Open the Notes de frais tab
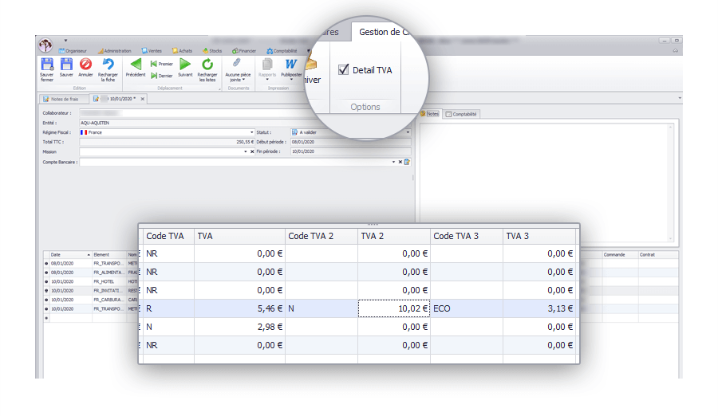The image size is (718, 416). tap(62, 99)
